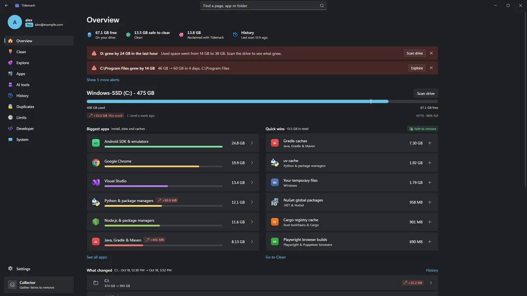Expand Python & package managers chevron

[x=252, y=202]
